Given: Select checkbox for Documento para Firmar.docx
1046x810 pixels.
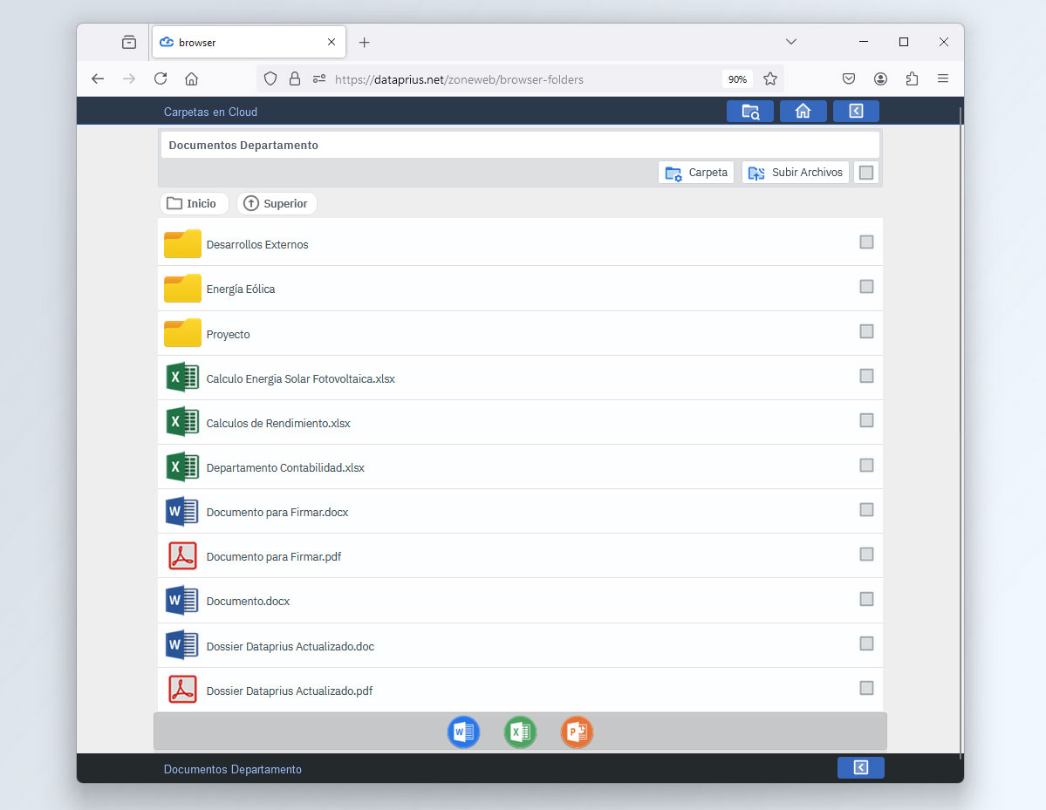Looking at the screenshot, I should (866, 510).
